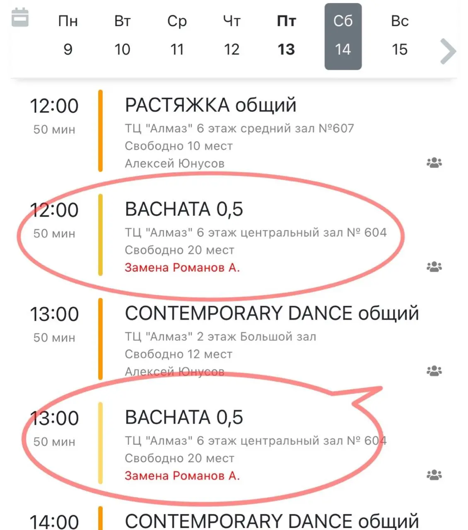Image resolution: width=468 pixels, height=530 pixels.
Task: Tap group icon for 12:00 BACHATA class
Action: point(434,267)
